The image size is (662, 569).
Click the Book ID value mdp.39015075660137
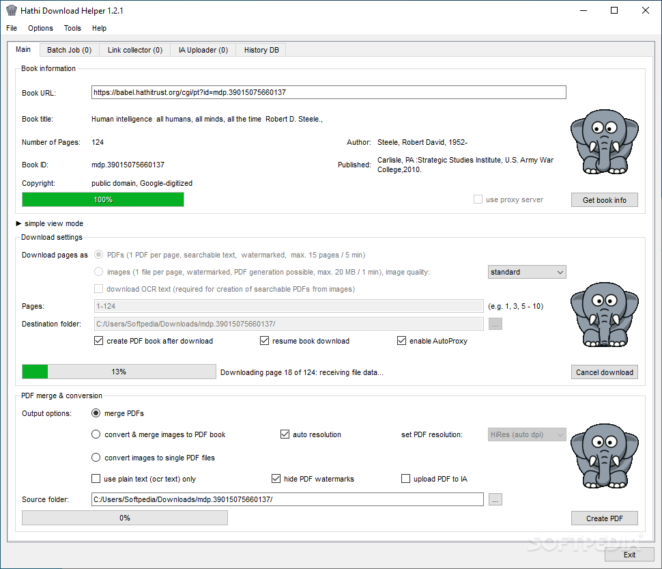pos(128,165)
